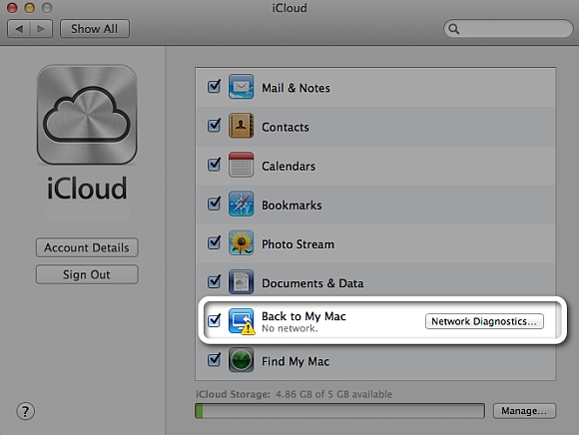This screenshot has height=435, width=579.
Task: Click the 'Documents & Data' label
Action: (312, 283)
